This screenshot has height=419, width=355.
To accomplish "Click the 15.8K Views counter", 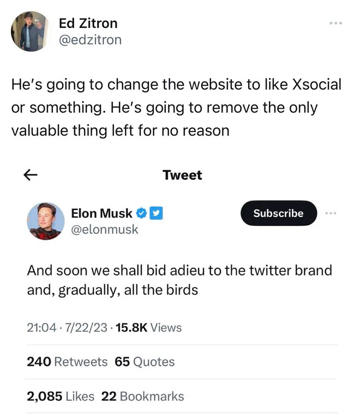I will [x=149, y=328].
